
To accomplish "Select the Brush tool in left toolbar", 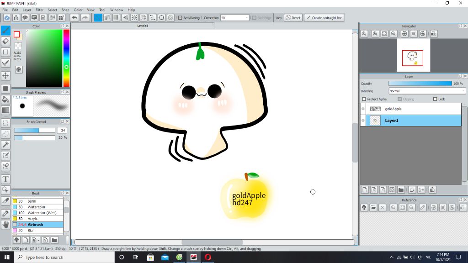I will point(5,30).
